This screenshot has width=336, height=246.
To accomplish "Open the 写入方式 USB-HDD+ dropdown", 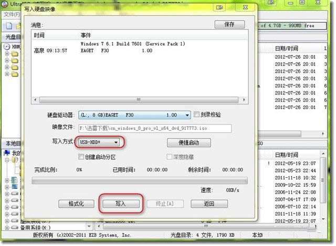I will coord(116,142).
